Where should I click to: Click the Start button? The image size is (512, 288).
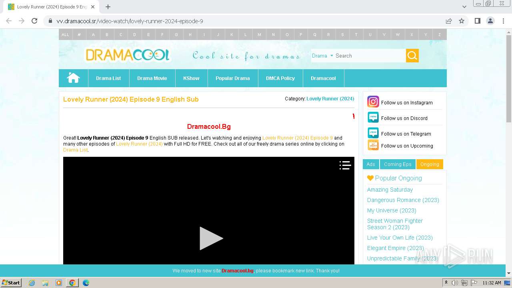(11, 283)
